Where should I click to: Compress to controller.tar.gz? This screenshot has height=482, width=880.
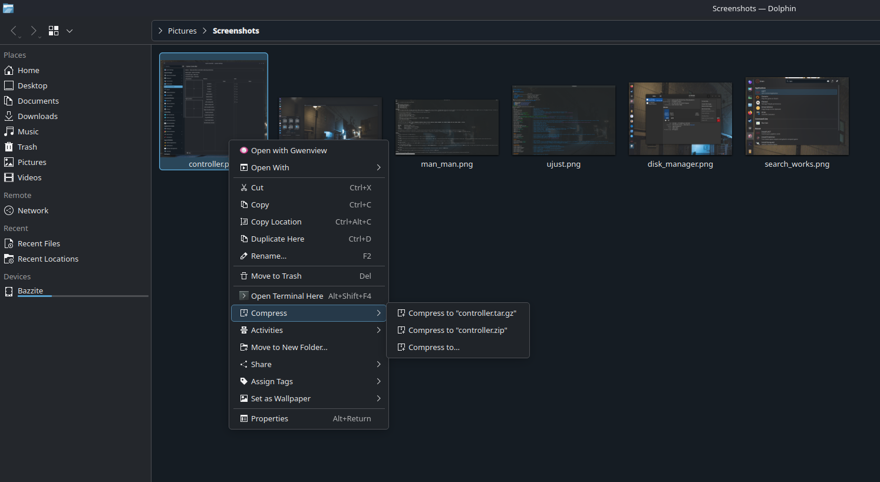pos(462,313)
